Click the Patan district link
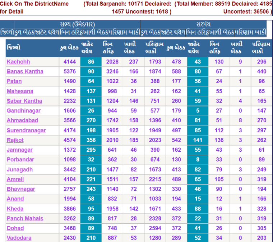This screenshot has width=273, height=242. point(14,81)
